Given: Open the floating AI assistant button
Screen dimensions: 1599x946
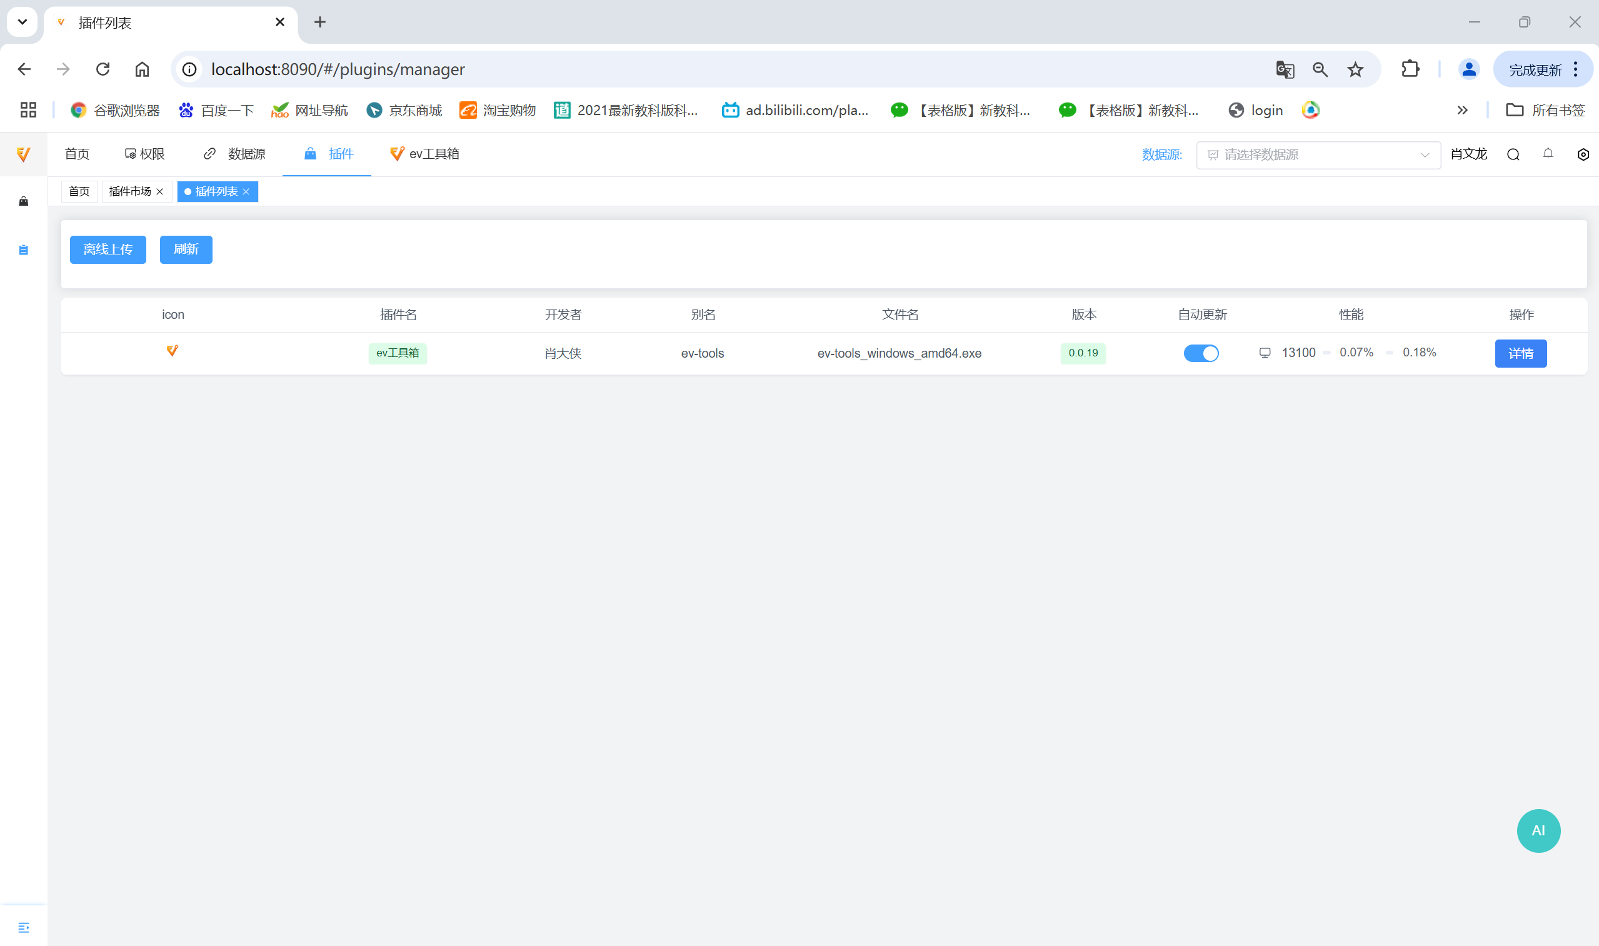Looking at the screenshot, I should pyautogui.click(x=1538, y=830).
